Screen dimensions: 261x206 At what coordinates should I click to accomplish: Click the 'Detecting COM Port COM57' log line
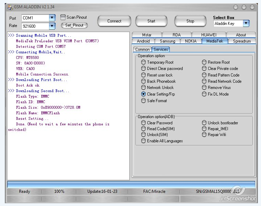(x=41, y=46)
